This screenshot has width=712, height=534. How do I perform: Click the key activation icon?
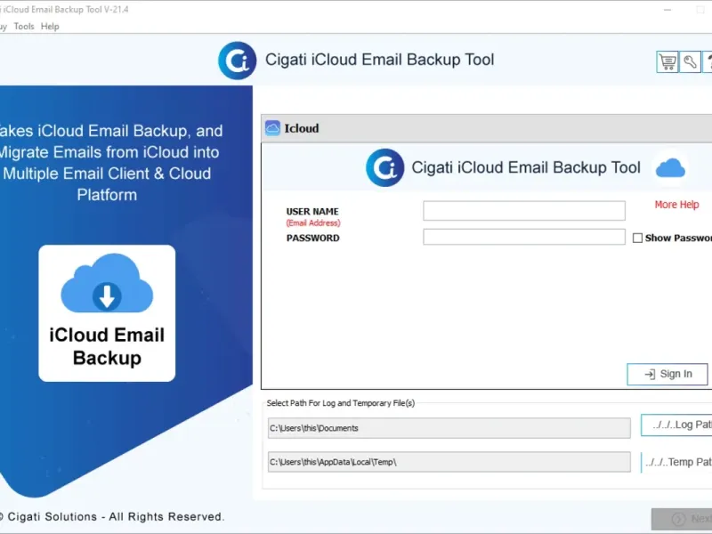(691, 61)
